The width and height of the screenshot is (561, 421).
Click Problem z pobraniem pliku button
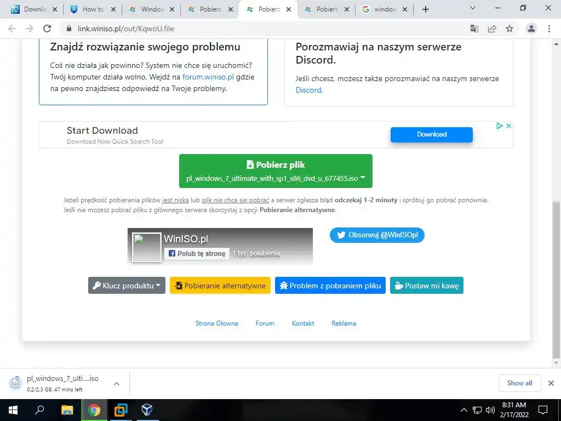point(330,285)
